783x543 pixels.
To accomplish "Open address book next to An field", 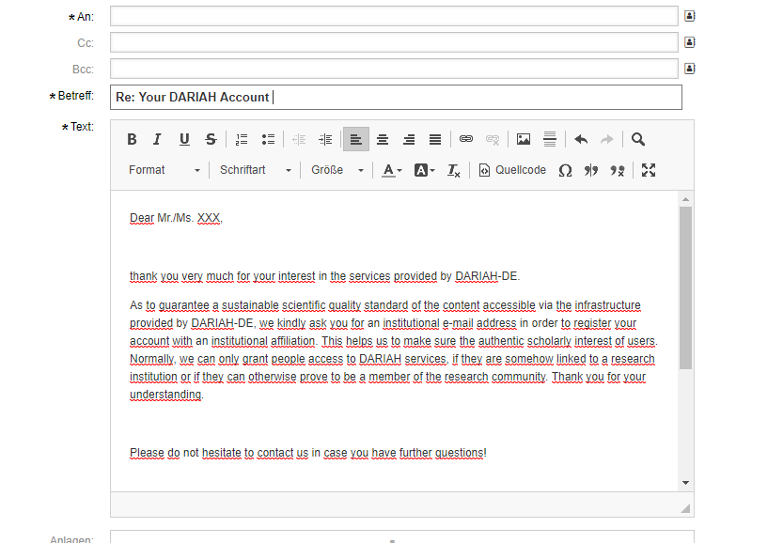I will tap(689, 16).
